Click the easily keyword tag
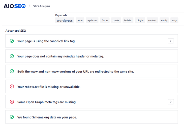Image resolution: width=184 pixels, height=126 pixels. [164, 20]
